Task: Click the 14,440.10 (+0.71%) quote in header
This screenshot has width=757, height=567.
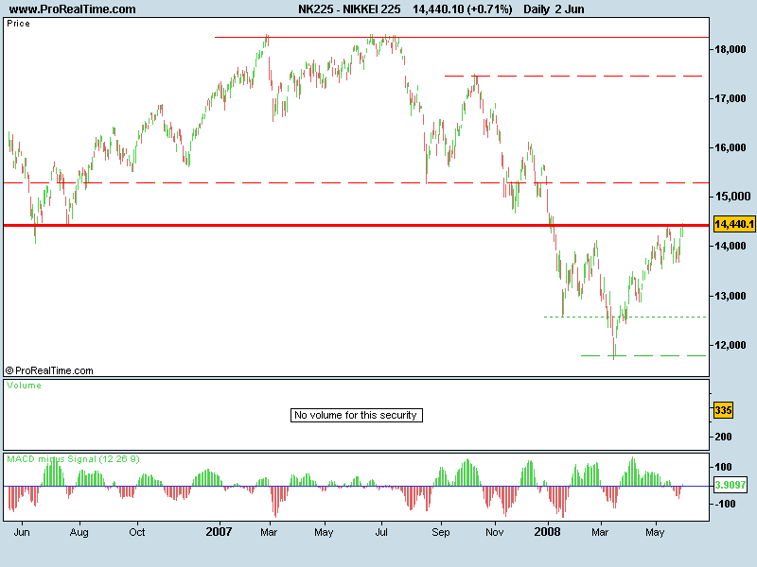Action: (462, 9)
